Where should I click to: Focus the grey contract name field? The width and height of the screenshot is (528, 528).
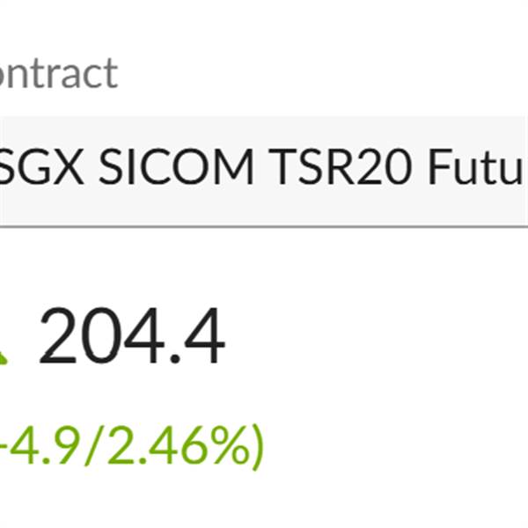[264, 170]
